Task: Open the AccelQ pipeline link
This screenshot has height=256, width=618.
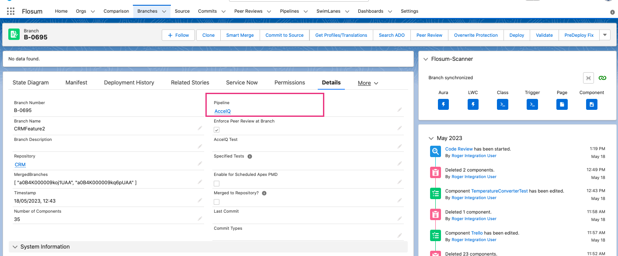Action: pyautogui.click(x=222, y=111)
